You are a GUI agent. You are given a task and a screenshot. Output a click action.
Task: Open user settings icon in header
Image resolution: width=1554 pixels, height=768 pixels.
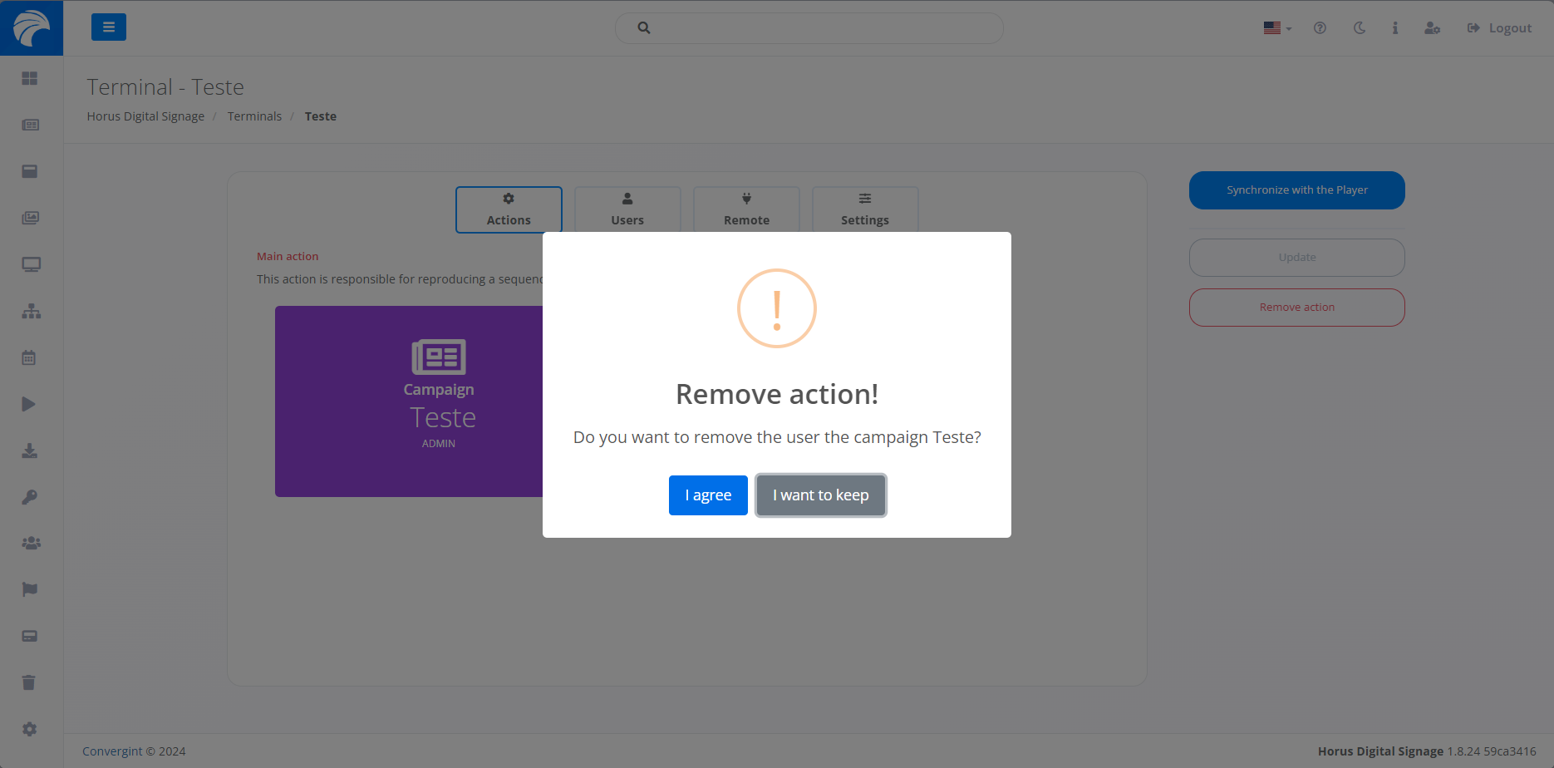(1432, 28)
